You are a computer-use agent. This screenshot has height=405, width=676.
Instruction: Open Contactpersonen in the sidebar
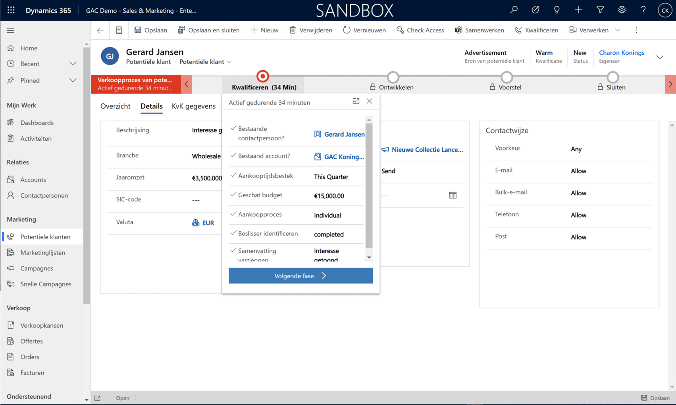tap(44, 195)
